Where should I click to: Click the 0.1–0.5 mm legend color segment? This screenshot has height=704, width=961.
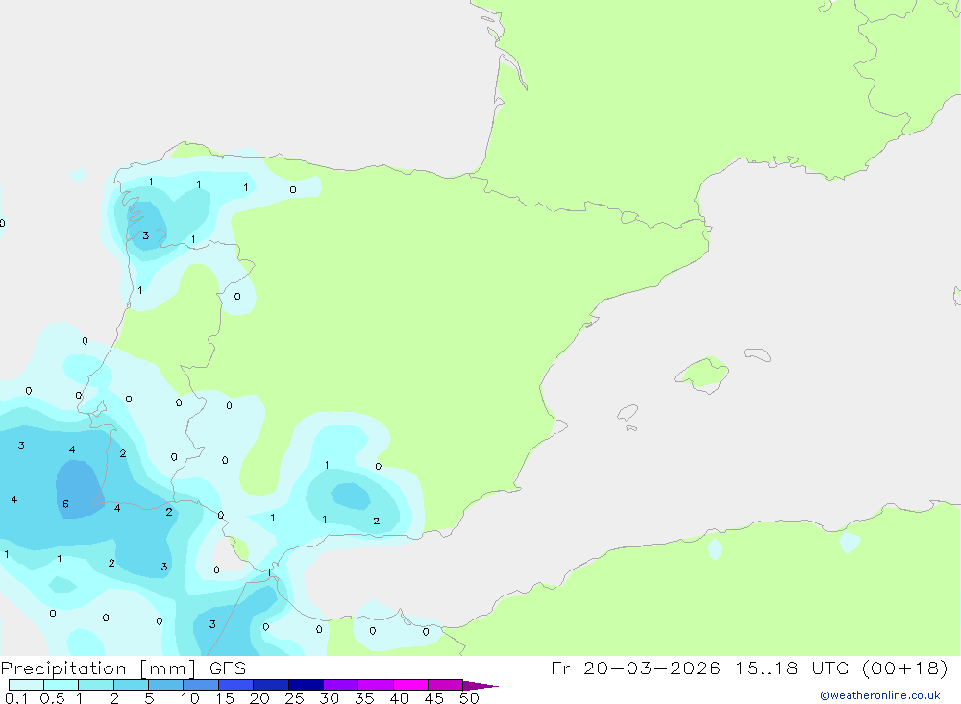click(26, 685)
